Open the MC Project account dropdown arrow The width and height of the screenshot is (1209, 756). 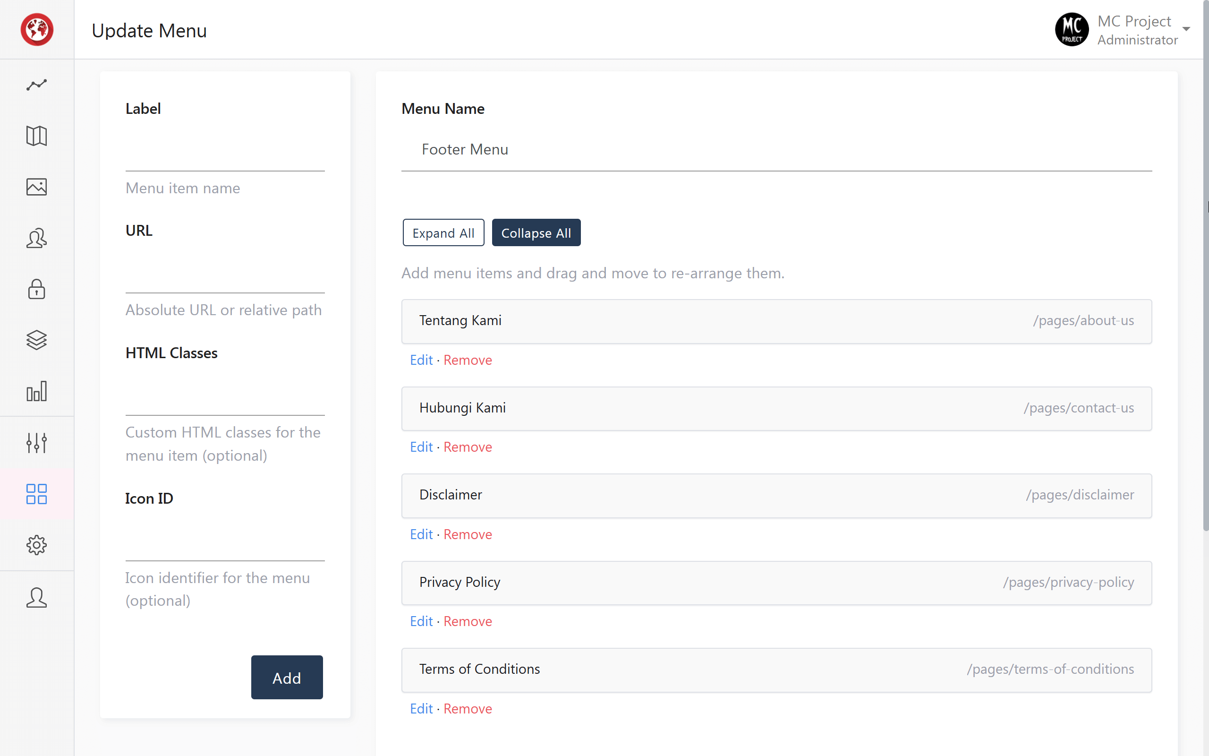(x=1186, y=29)
